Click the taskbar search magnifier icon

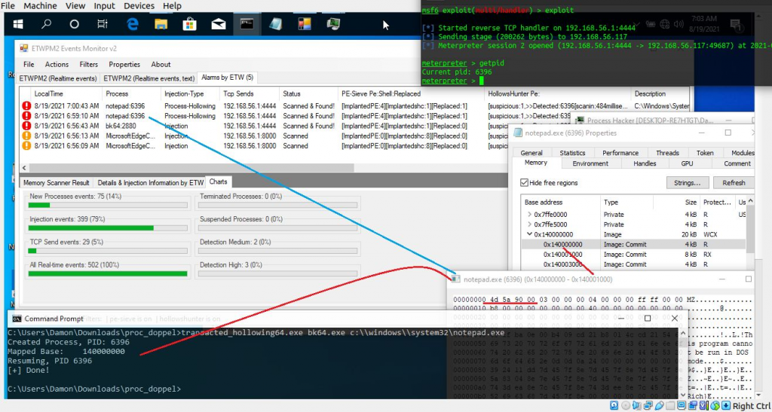(46, 24)
